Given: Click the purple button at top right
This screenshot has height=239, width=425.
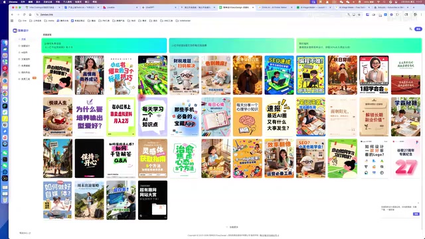Looking at the screenshot, I should click(x=418, y=29).
